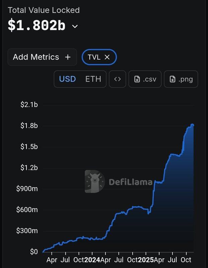
Task: Download chart data as .csv
Action: coord(145,79)
